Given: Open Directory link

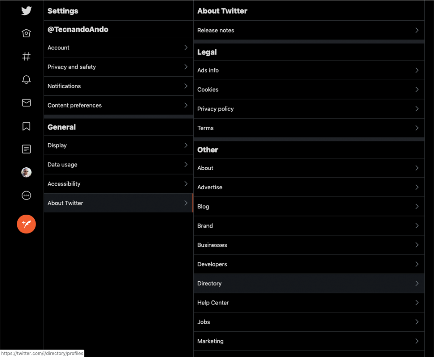Looking at the screenshot, I should coord(309,283).
